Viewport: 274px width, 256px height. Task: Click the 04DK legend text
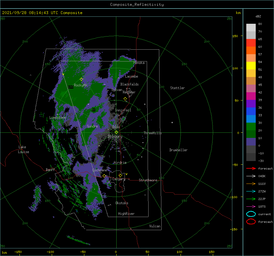tap(262, 176)
